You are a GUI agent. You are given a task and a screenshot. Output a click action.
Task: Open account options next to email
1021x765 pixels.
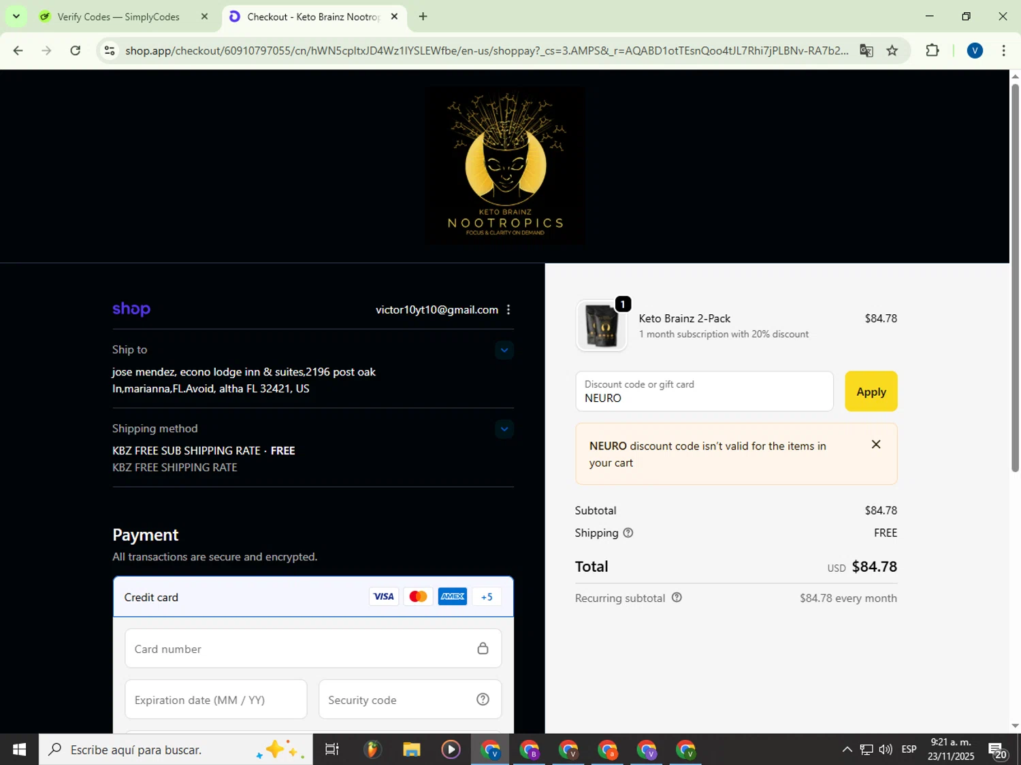pos(508,309)
